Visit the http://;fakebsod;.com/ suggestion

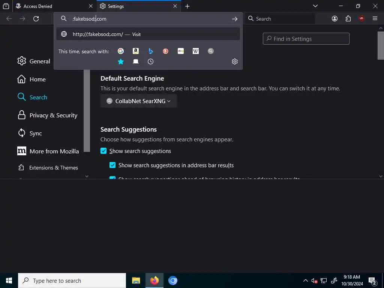[x=148, y=34]
